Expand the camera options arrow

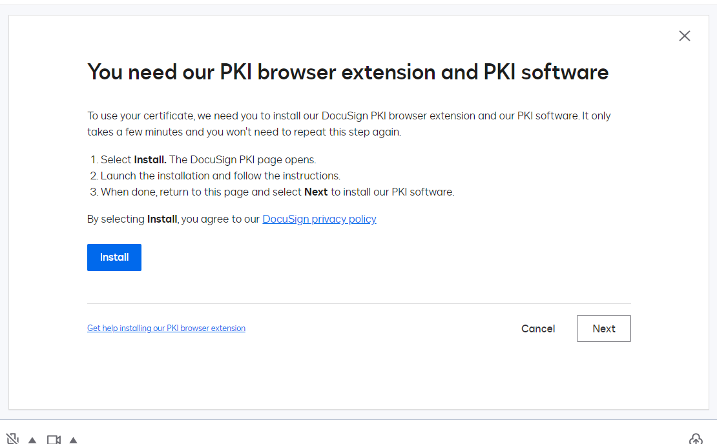point(74,440)
